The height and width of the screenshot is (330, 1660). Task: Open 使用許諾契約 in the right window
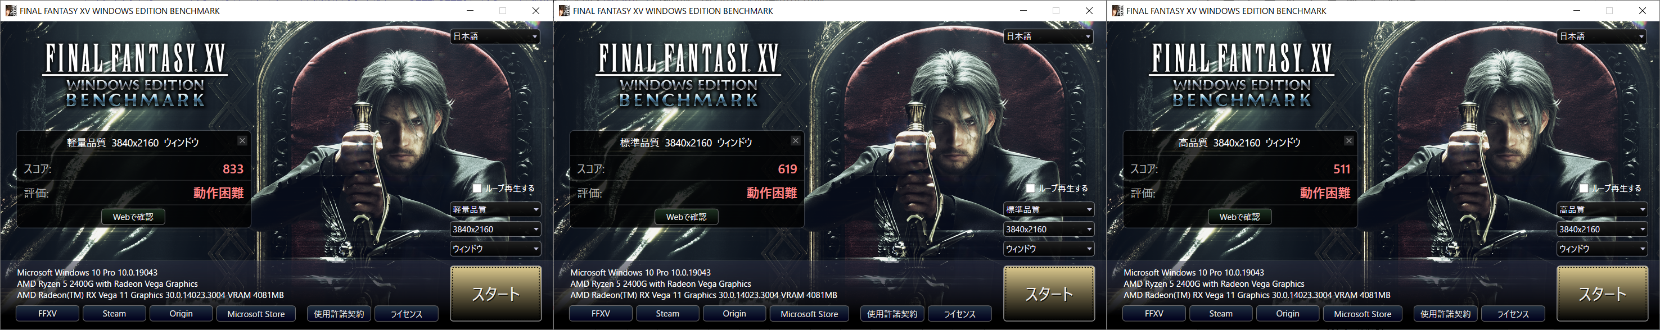click(1445, 314)
